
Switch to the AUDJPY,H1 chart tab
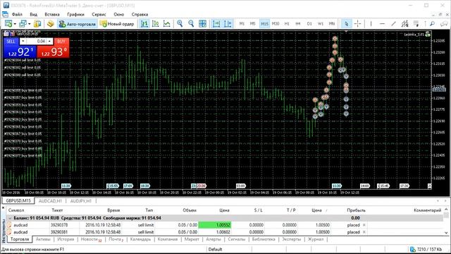pos(81,200)
